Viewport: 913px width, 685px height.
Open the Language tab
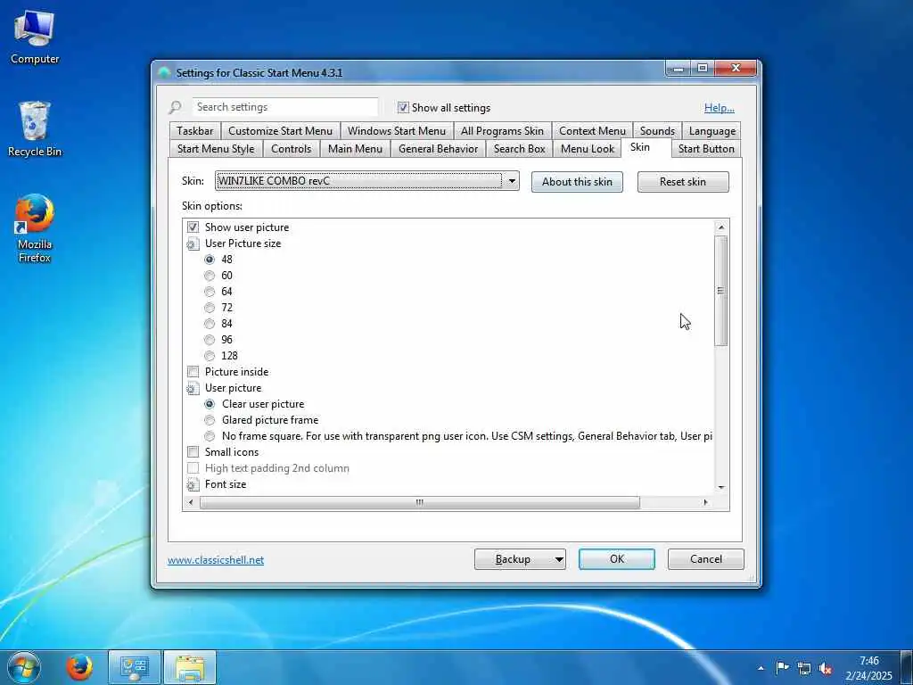pyautogui.click(x=711, y=131)
